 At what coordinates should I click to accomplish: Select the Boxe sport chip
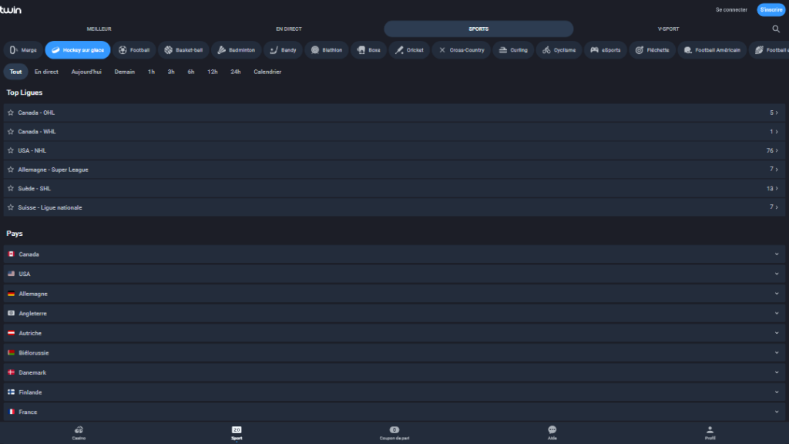[x=368, y=50]
